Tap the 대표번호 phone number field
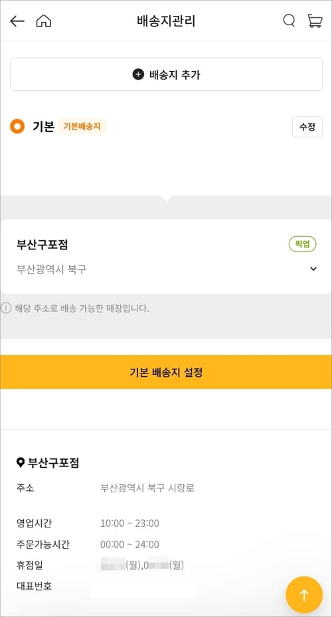Screen dimensions: 332x617 [x=143, y=586]
